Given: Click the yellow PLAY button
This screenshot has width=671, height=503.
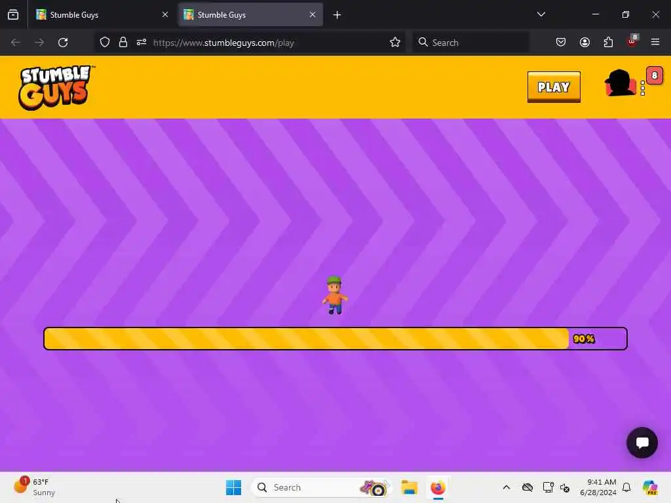Looking at the screenshot, I should coord(554,87).
